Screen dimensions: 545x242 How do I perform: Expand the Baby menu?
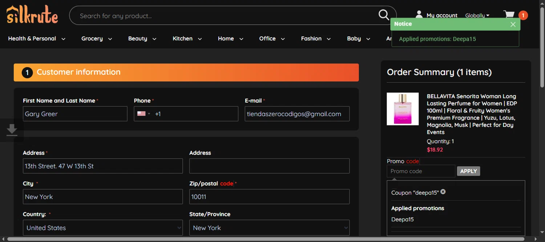pos(358,38)
